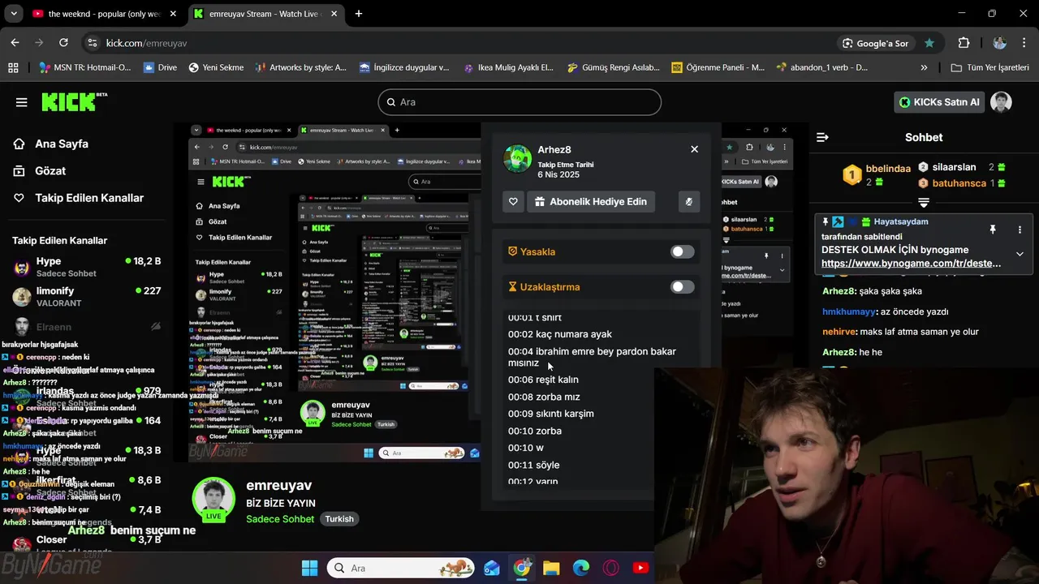Open MSN TR Hotmail bookmark
The height and width of the screenshot is (584, 1039).
(84, 67)
